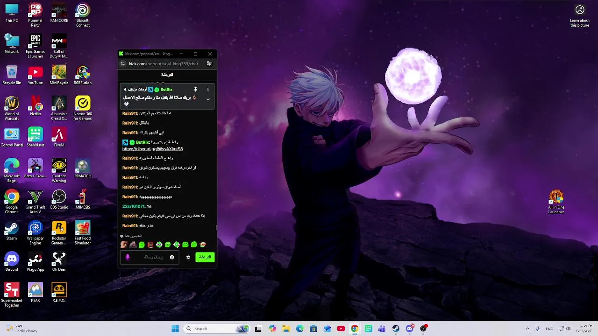This screenshot has width=598, height=336.
Task: Open Microsoft Store from the taskbar
Action: point(313,329)
